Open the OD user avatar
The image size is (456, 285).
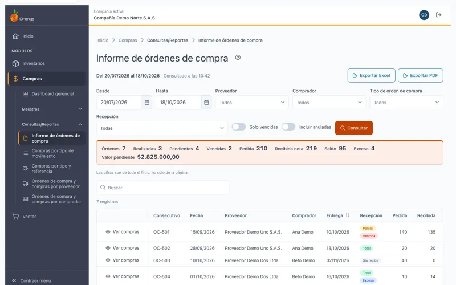pyautogui.click(x=424, y=15)
